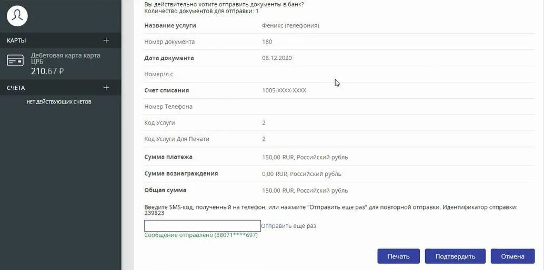The height and width of the screenshot is (270, 544).
Task: Select the Феникс (телефония) service name value
Action: coord(291,26)
